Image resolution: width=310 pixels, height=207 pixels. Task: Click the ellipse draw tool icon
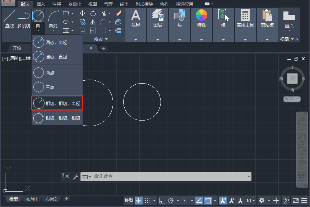click(x=66, y=22)
